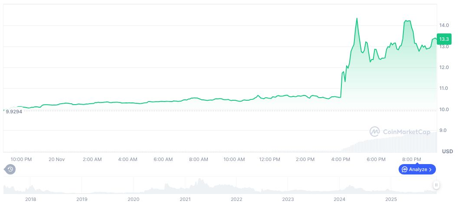Click the 2025 year marker
The height and width of the screenshot is (204, 465).
click(391, 199)
